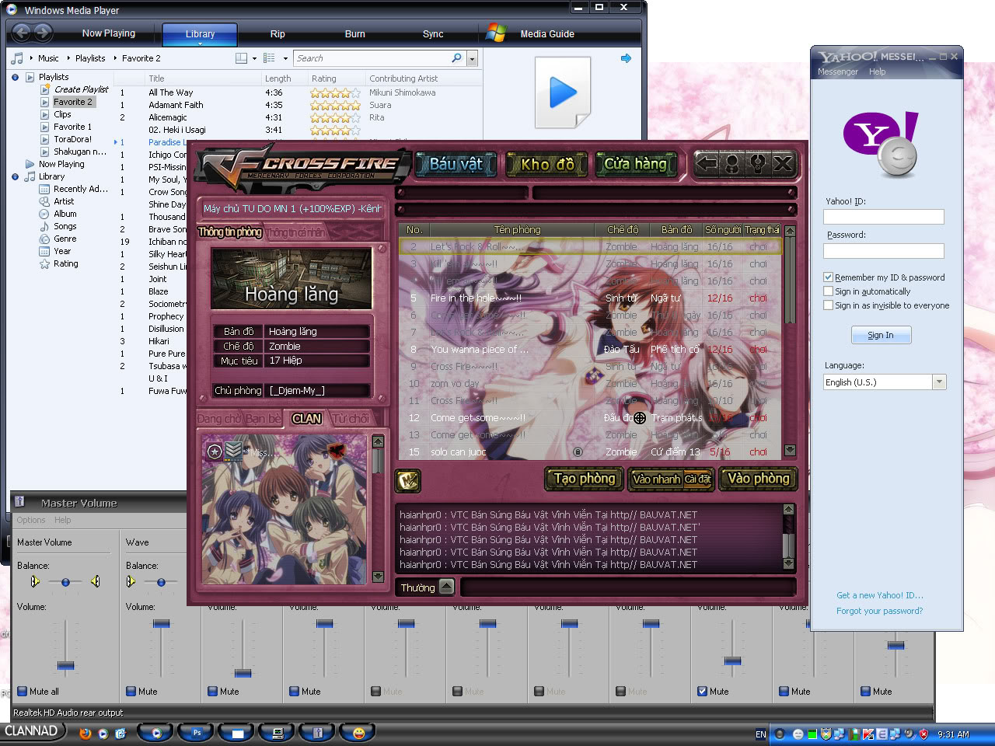The height and width of the screenshot is (746, 995).
Task: Check the Mute box under Wave
Action: pos(131,691)
